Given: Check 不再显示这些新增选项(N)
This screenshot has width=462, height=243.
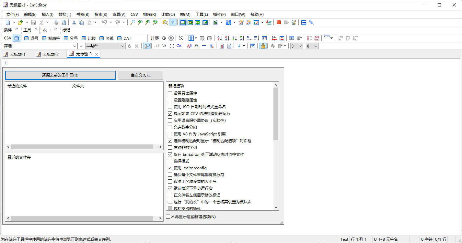Looking at the screenshot, I should [168, 217].
